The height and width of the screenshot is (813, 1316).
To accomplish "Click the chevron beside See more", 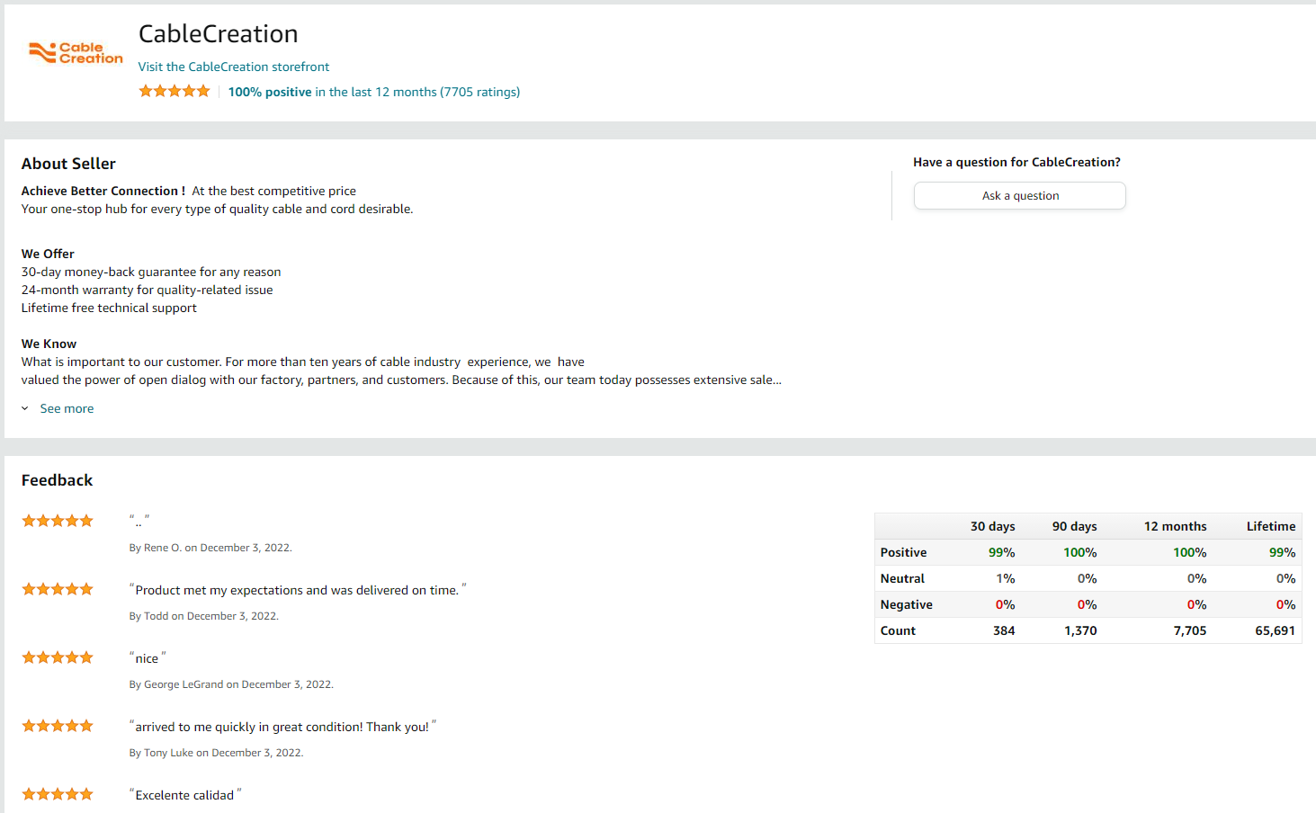I will pos(25,408).
